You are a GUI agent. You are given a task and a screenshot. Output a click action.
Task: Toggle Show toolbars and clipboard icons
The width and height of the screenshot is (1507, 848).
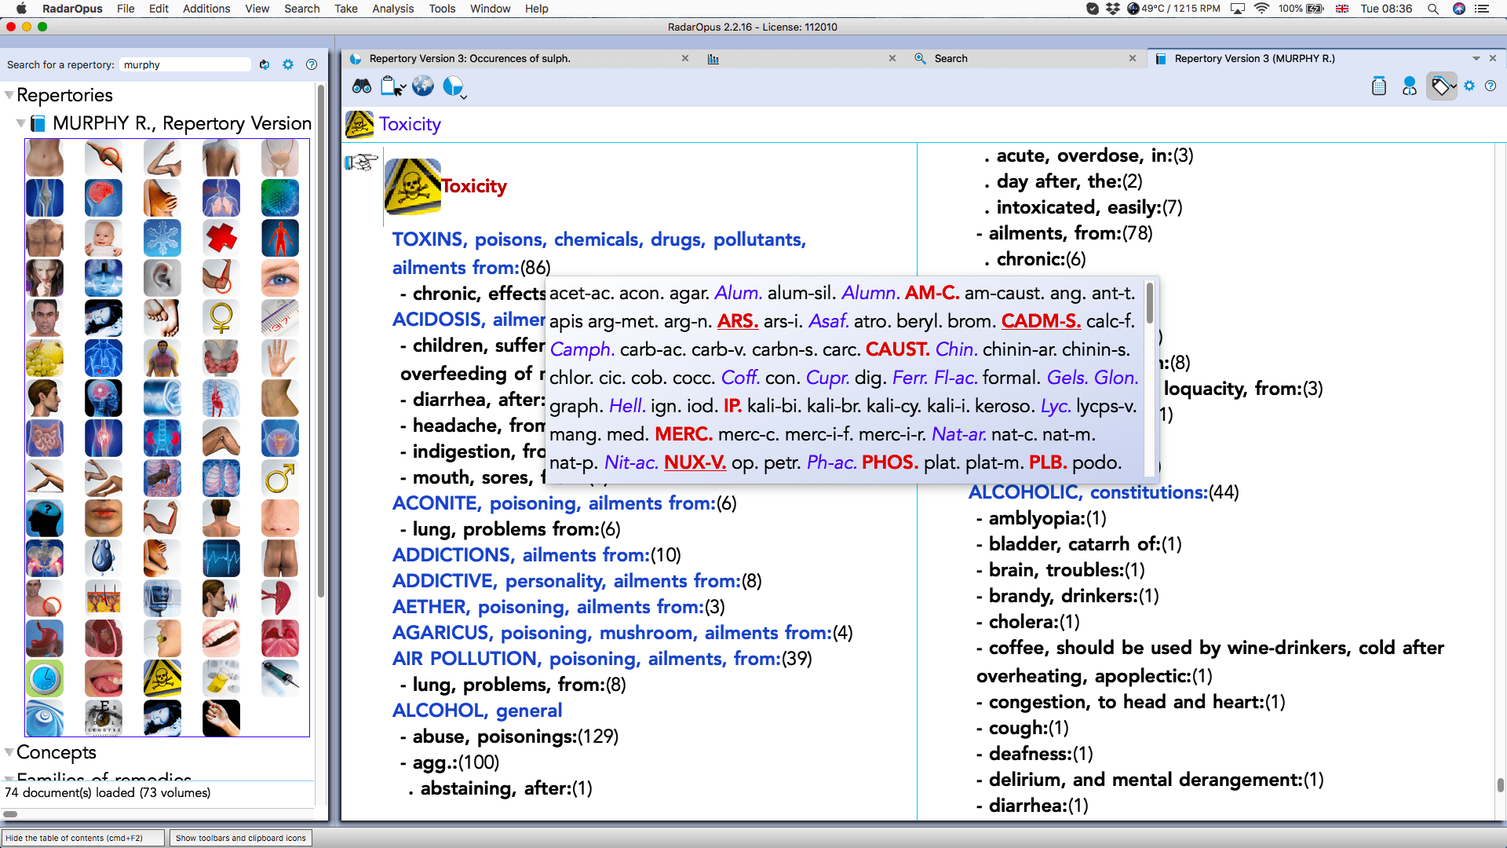pyautogui.click(x=240, y=838)
